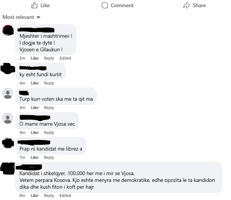231x200 pixels.
Task: Open the Most relevant sort dropdown
Action: pos(22,17)
